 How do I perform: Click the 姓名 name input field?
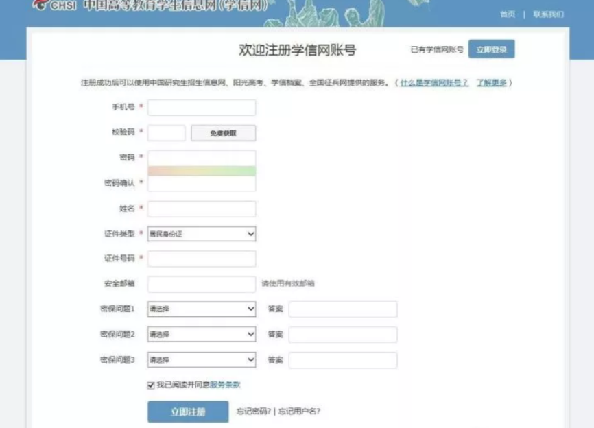pyautogui.click(x=202, y=209)
